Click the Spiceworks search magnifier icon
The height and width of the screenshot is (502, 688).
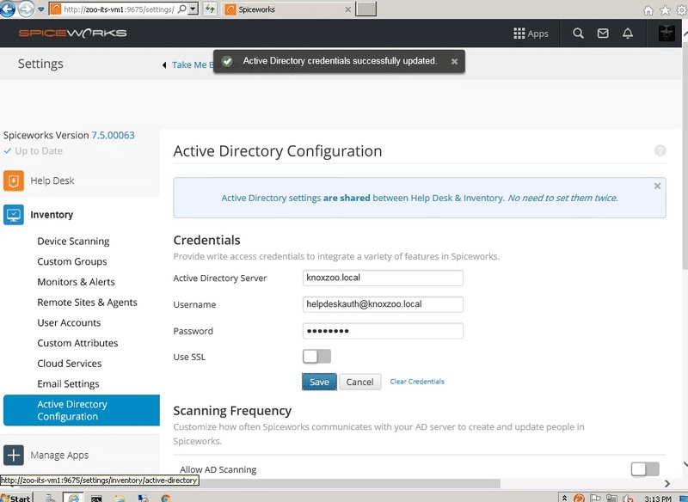[x=578, y=34]
